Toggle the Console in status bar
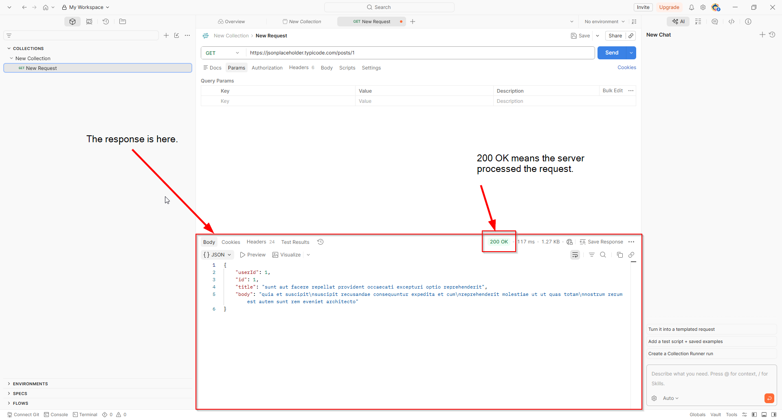Screen dimensions: 782x419 click(56, 415)
